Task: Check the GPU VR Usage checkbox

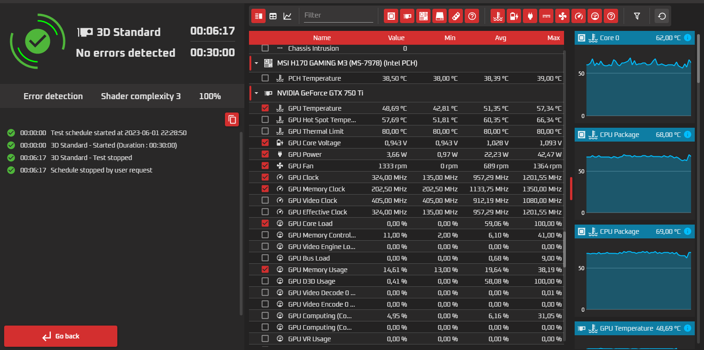Action: (x=265, y=339)
